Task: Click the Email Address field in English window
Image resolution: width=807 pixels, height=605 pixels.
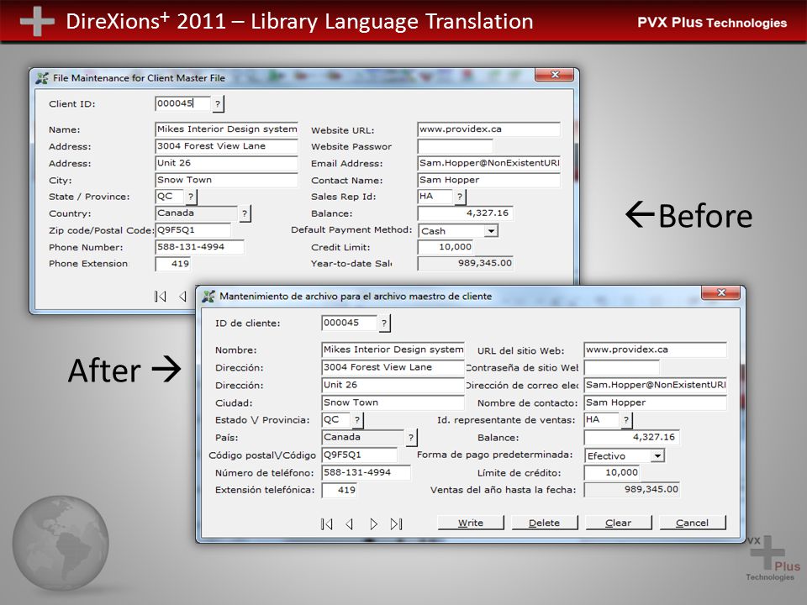Action: point(488,163)
